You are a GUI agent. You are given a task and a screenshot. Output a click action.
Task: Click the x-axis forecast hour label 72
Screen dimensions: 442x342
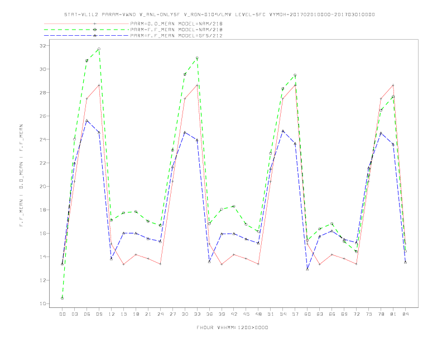pos(356,314)
